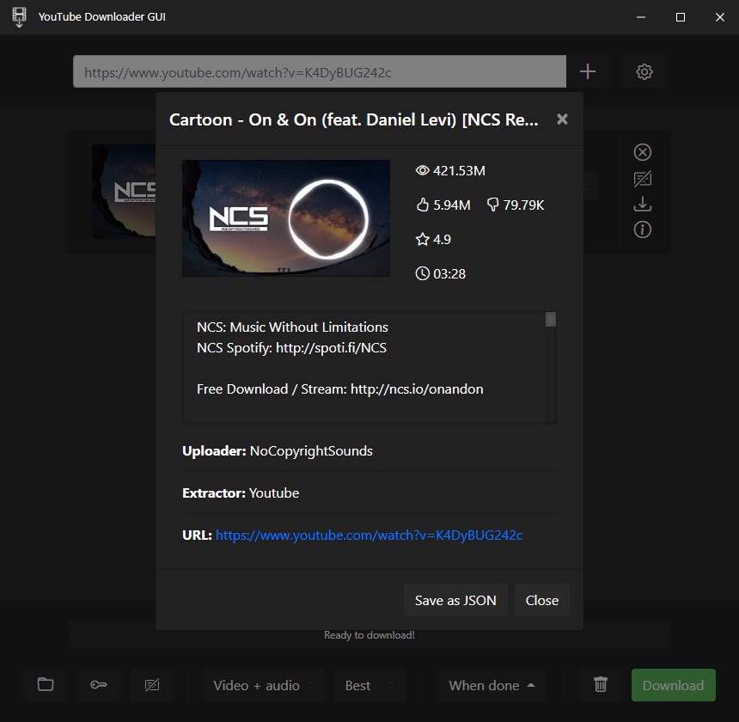Viewport: 739px width, 722px height.
Task: Remove video using the circled X icon
Action: pyautogui.click(x=643, y=152)
